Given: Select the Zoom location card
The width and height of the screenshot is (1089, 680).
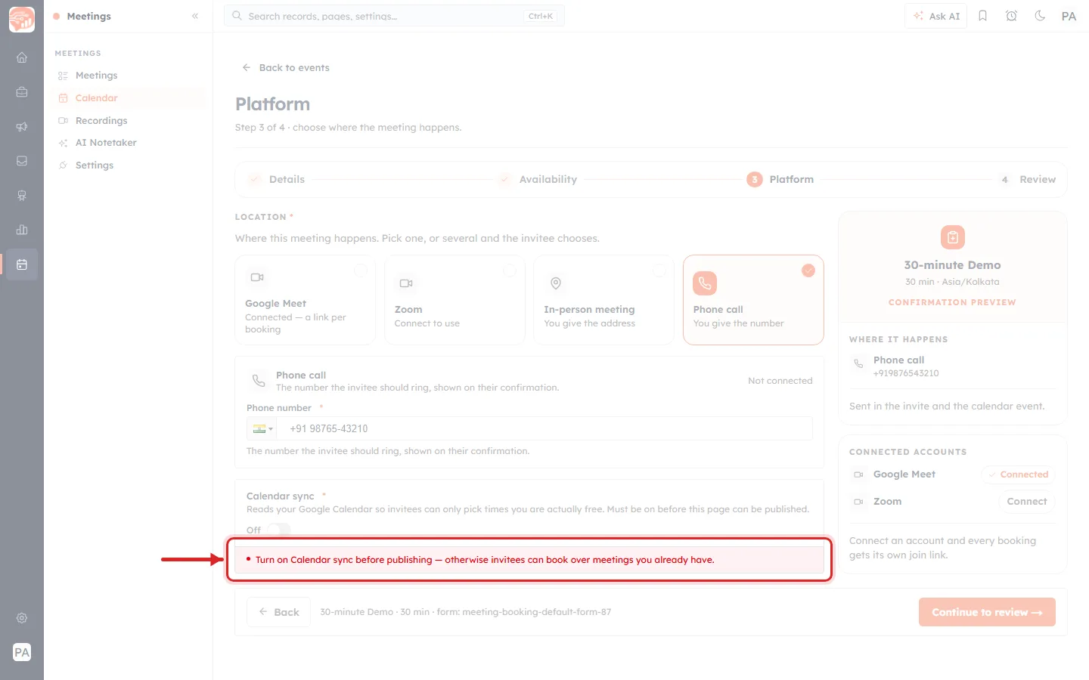Looking at the screenshot, I should click(x=455, y=300).
